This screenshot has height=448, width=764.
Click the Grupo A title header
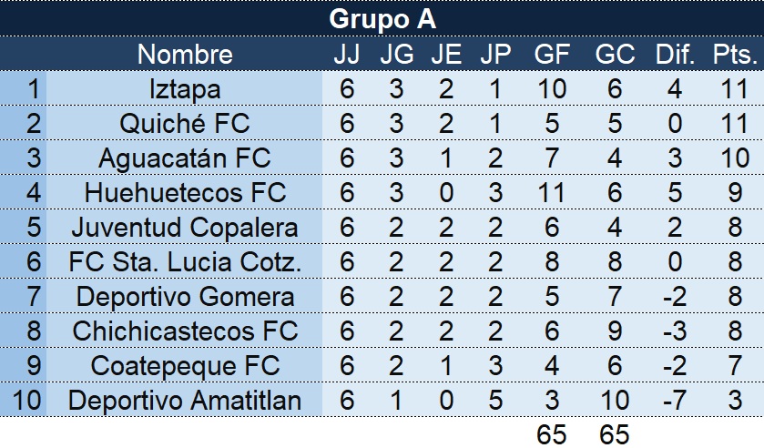(x=382, y=18)
